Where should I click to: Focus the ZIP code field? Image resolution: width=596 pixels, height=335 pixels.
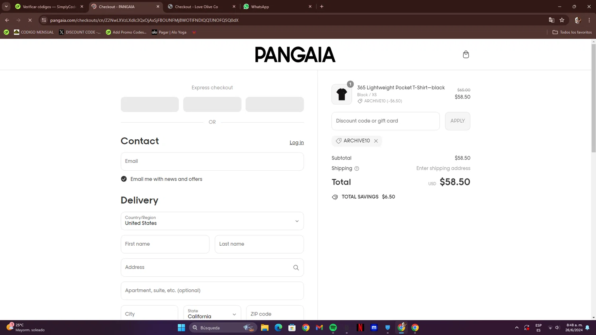tap(275, 314)
